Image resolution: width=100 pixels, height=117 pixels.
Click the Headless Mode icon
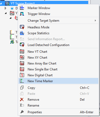point(22,27)
